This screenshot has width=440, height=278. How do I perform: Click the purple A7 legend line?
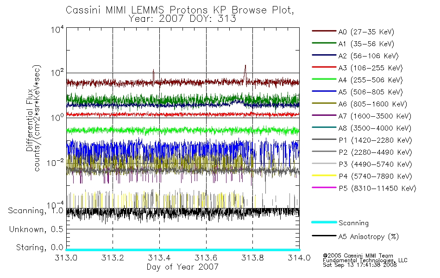pos(324,115)
